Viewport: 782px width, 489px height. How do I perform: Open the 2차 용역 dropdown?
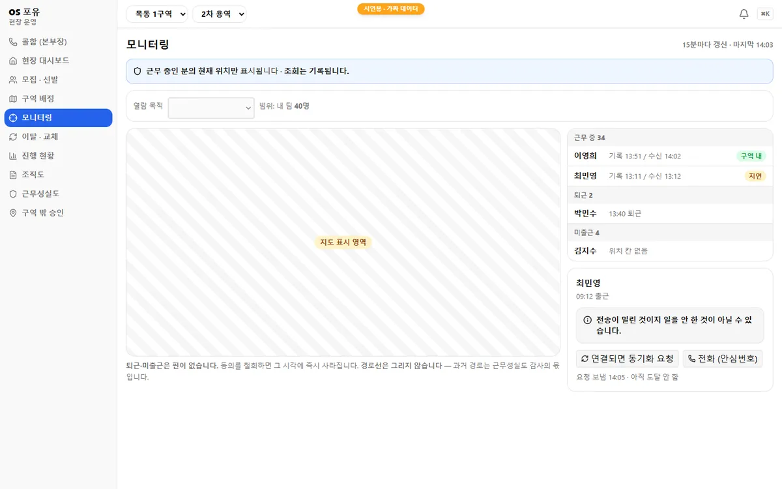coord(220,14)
